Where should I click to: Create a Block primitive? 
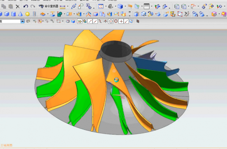(7, 14)
